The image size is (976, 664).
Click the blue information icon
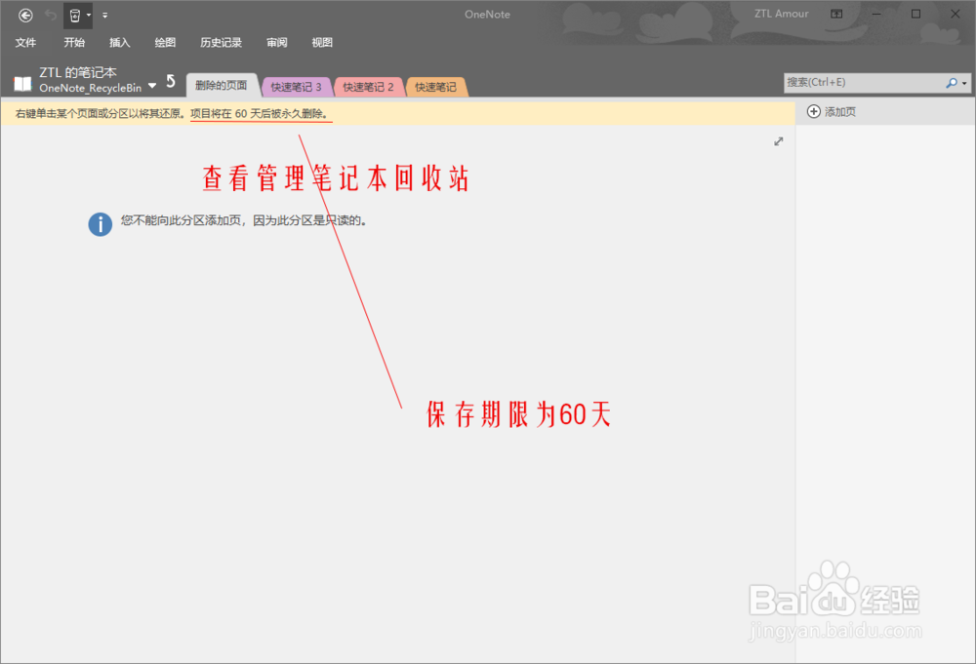click(x=101, y=224)
